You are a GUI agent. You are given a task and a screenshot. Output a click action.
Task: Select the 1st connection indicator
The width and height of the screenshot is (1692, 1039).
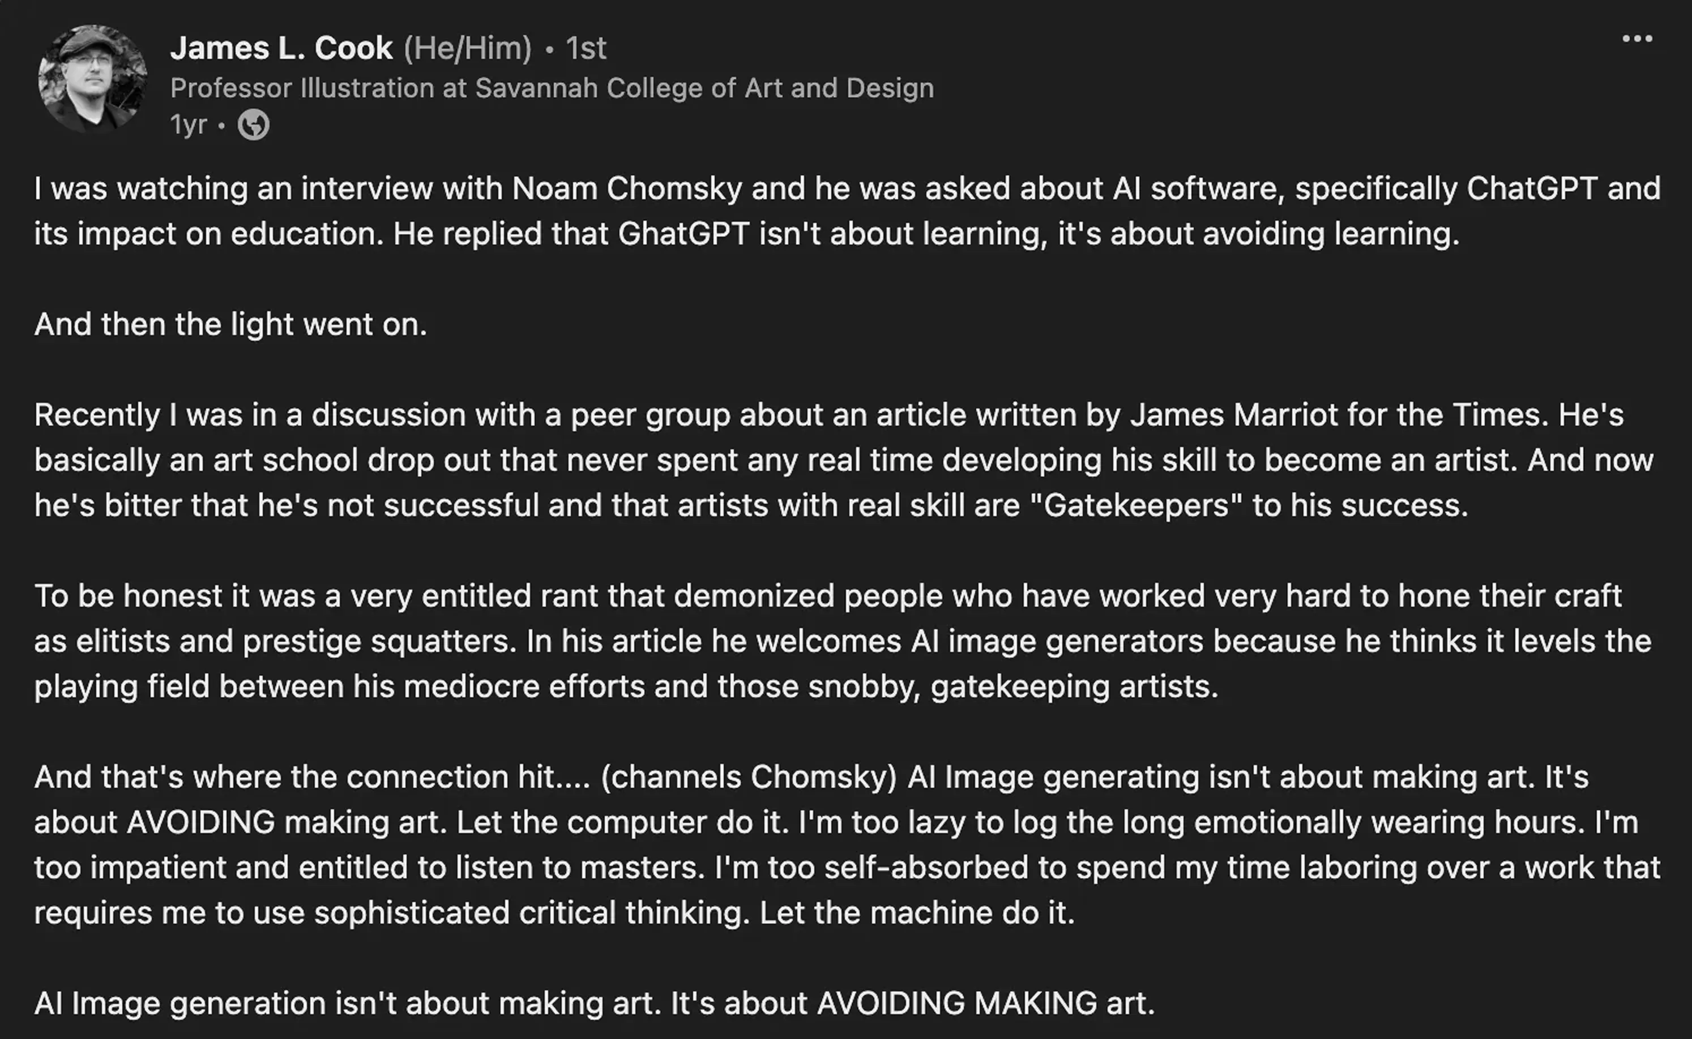pos(585,48)
